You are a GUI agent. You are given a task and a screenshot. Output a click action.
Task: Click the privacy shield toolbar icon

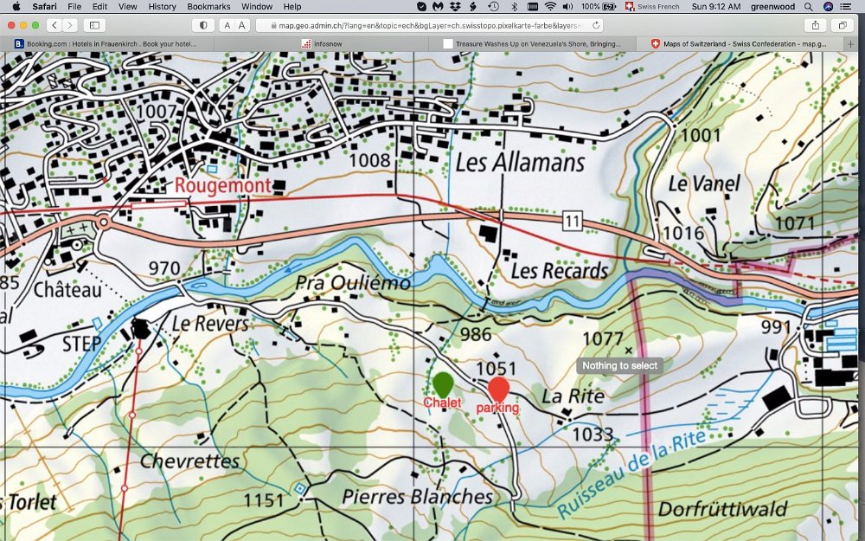(x=203, y=26)
